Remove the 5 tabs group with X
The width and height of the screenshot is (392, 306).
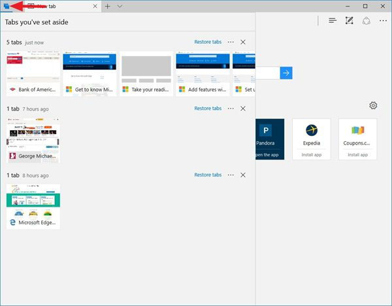243,42
